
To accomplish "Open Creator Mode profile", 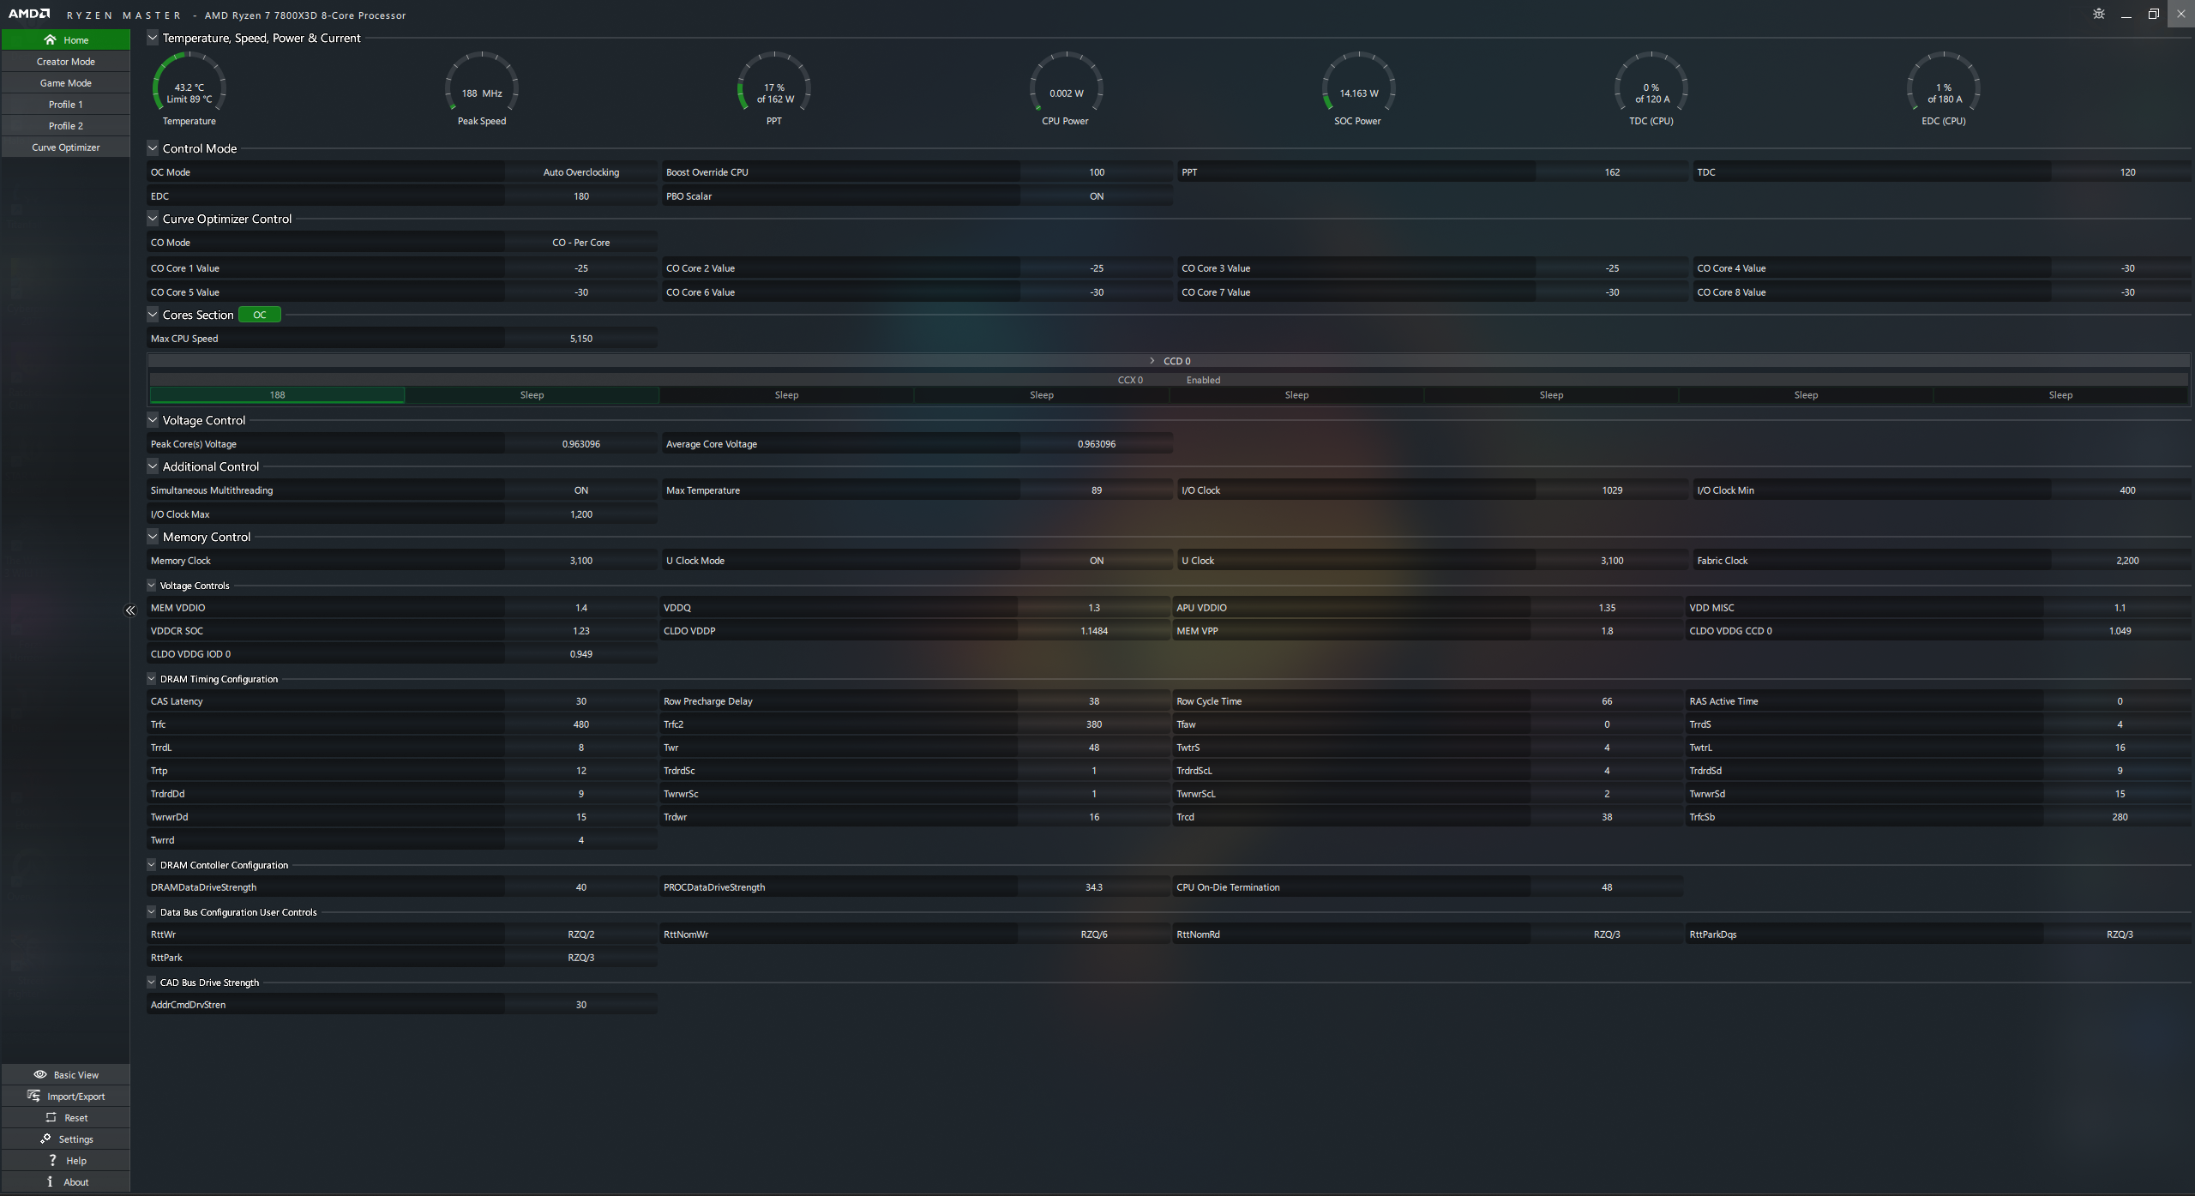I will point(66,62).
